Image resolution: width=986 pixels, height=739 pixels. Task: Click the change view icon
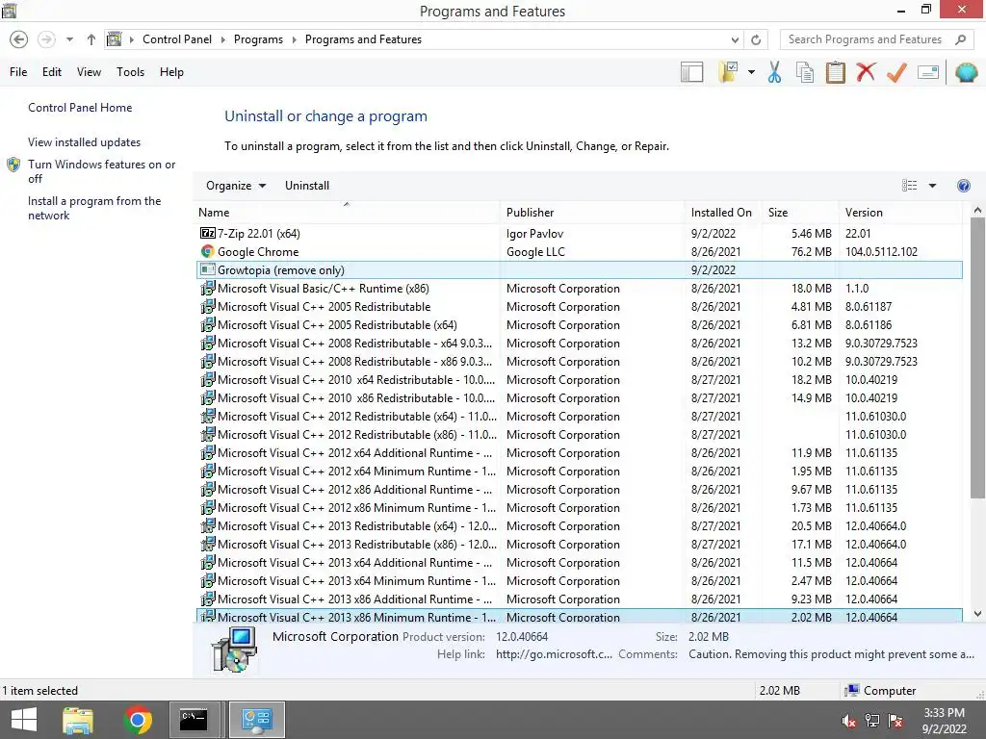pyautogui.click(x=909, y=186)
